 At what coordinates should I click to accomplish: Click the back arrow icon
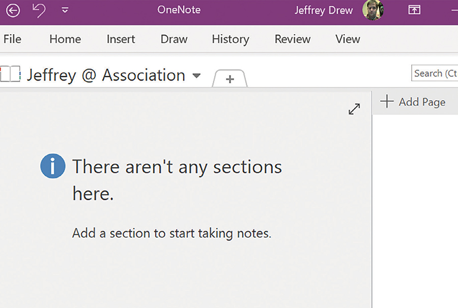coord(13,10)
